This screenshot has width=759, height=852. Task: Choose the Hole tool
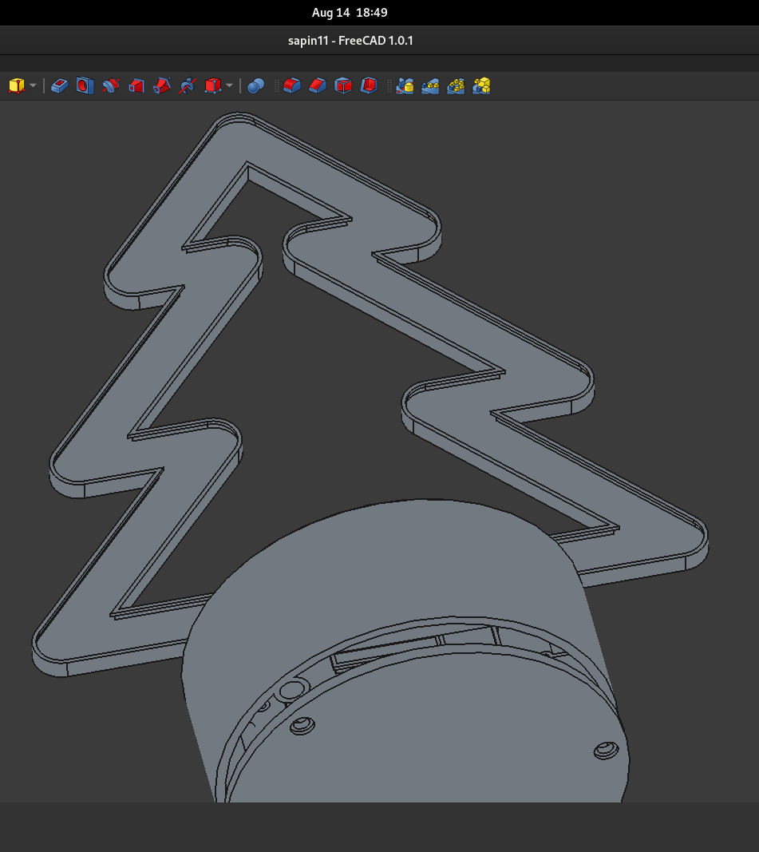(x=85, y=86)
